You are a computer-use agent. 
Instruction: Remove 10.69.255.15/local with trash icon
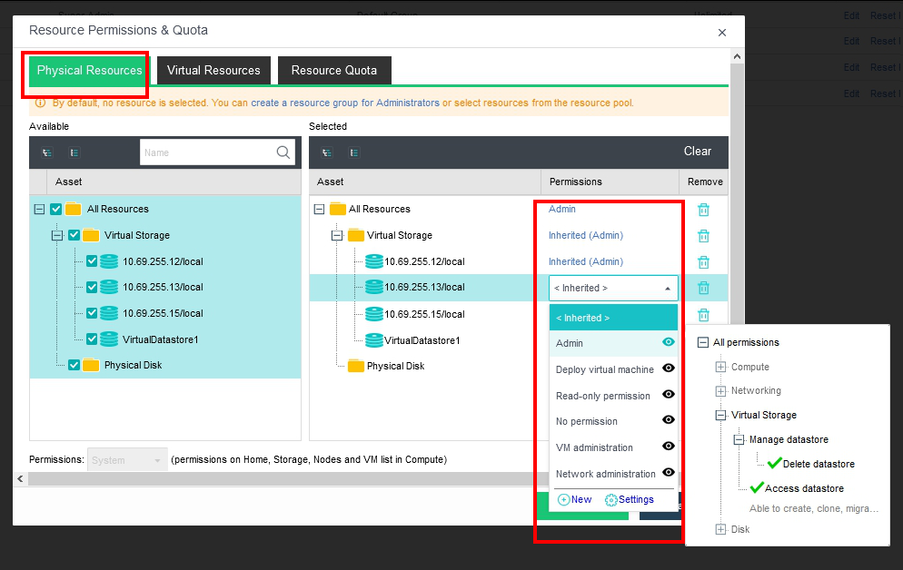[703, 315]
